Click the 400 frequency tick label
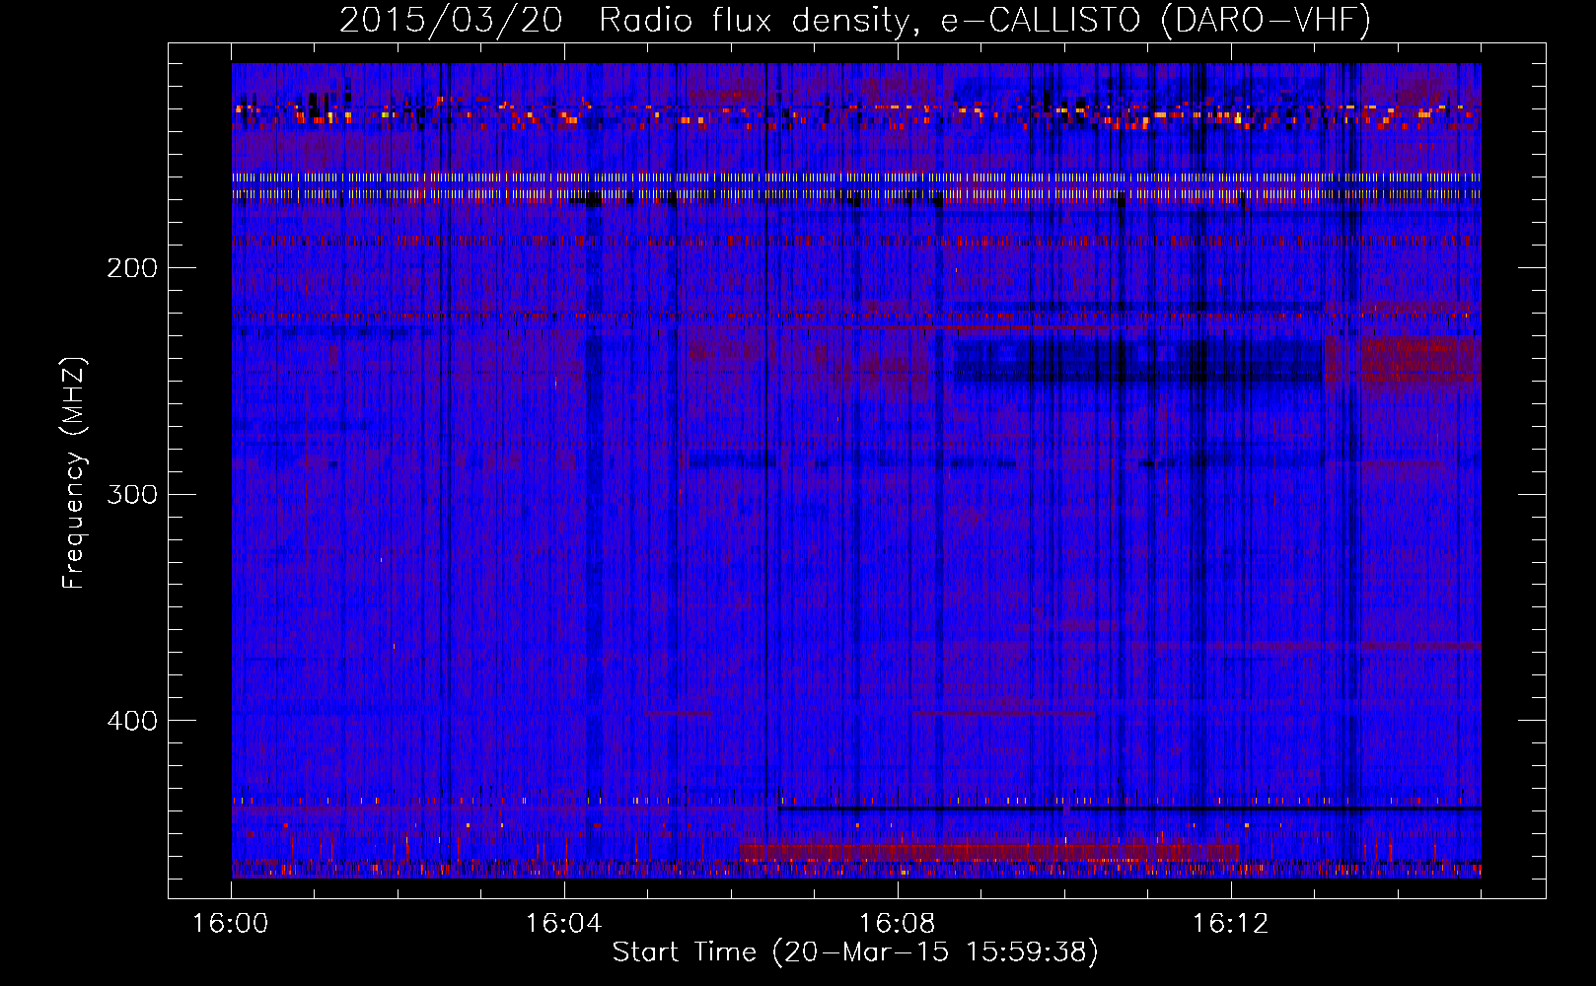The width and height of the screenshot is (1596, 986). 132,721
